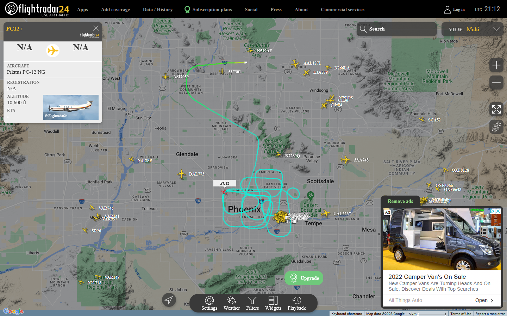Click the flight search field
Viewport: 507px width, 316px height.
(397, 29)
